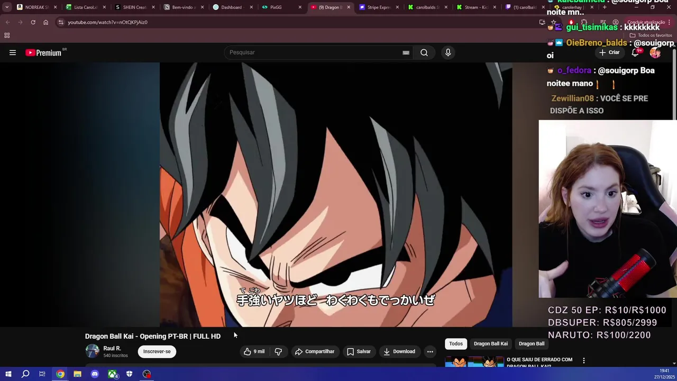Subscribe with Inscrever-se button
This screenshot has width=677, height=381.
tap(157, 351)
